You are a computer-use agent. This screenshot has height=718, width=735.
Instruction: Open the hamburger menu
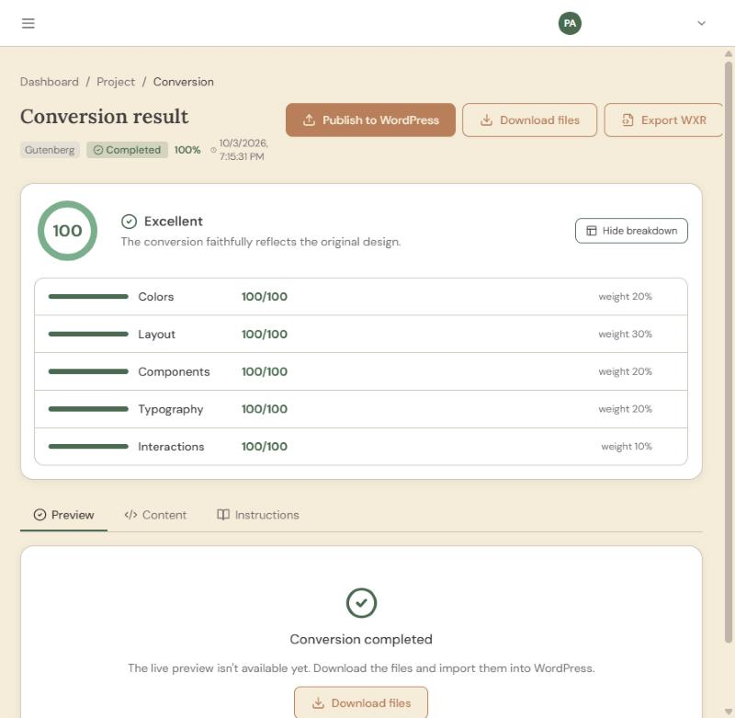28,23
